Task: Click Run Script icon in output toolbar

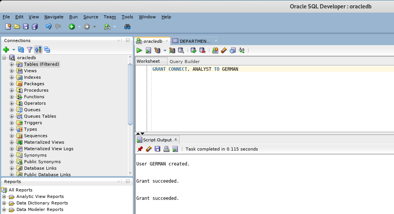Action: point(175,149)
